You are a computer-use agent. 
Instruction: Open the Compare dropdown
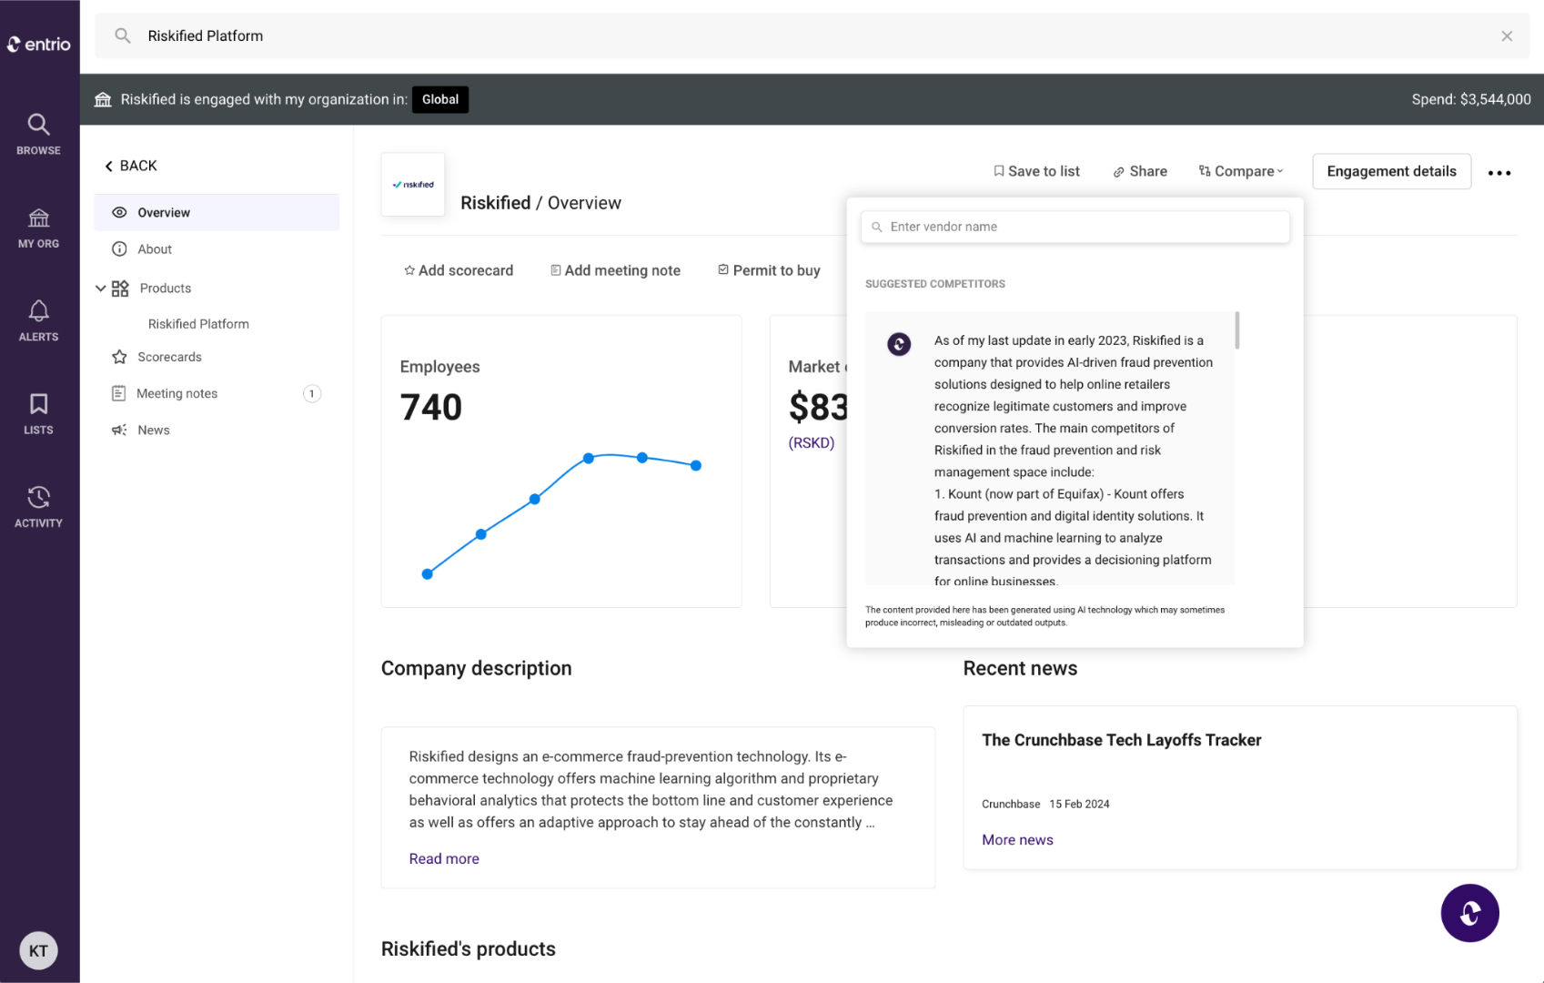coord(1241,171)
